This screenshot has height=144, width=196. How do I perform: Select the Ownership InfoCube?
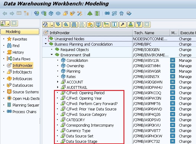tap(75, 66)
